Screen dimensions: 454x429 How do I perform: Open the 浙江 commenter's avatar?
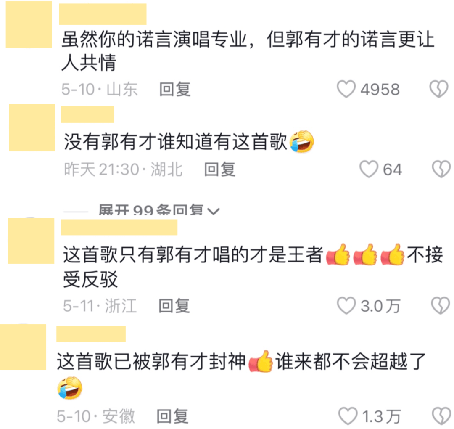pos(31,241)
